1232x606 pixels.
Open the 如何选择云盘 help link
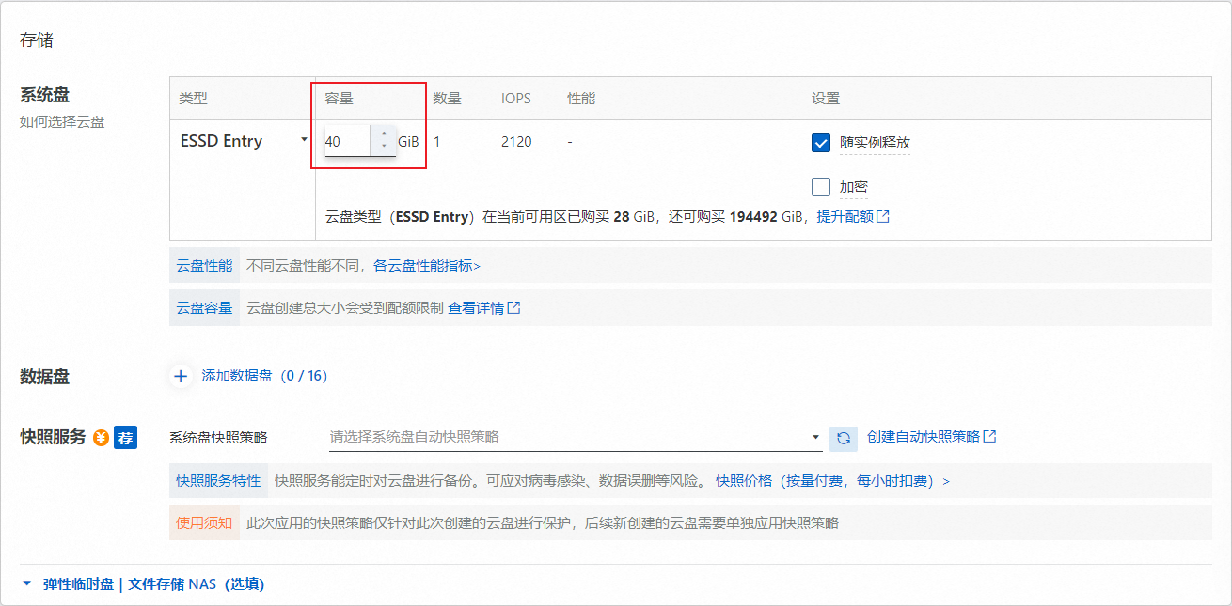62,122
